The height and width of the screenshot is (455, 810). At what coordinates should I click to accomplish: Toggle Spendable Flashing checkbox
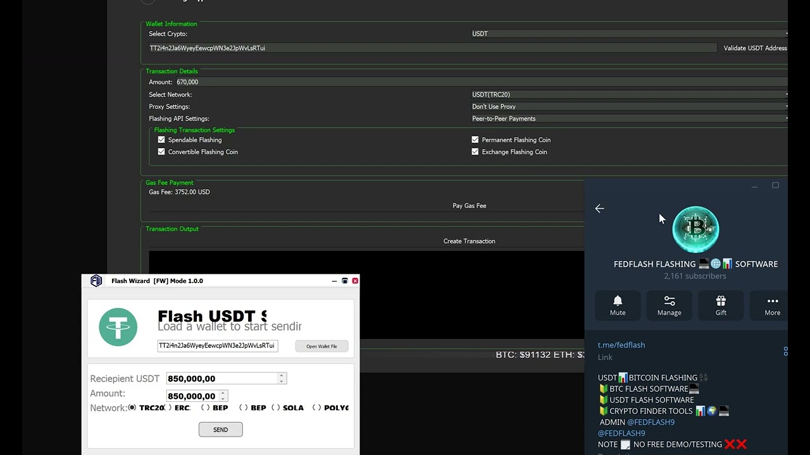coord(161,140)
